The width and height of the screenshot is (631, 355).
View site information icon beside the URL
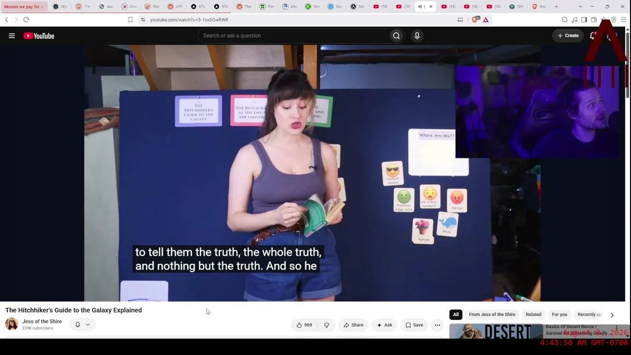click(143, 20)
